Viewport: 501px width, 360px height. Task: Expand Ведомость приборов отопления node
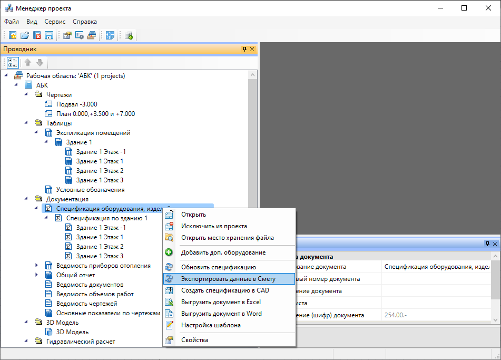tap(36, 265)
